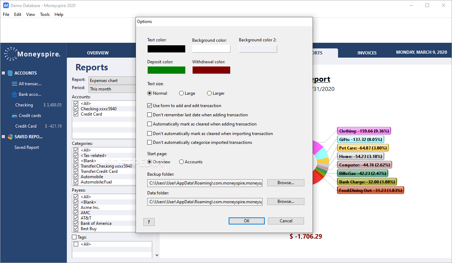Uncheck Transfer:Credit Card category checkbox
The height and width of the screenshot is (263, 452).
76,171
